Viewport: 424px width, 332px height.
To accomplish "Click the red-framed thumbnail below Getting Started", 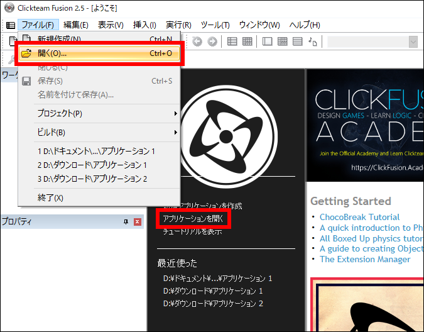I will pos(367,304).
